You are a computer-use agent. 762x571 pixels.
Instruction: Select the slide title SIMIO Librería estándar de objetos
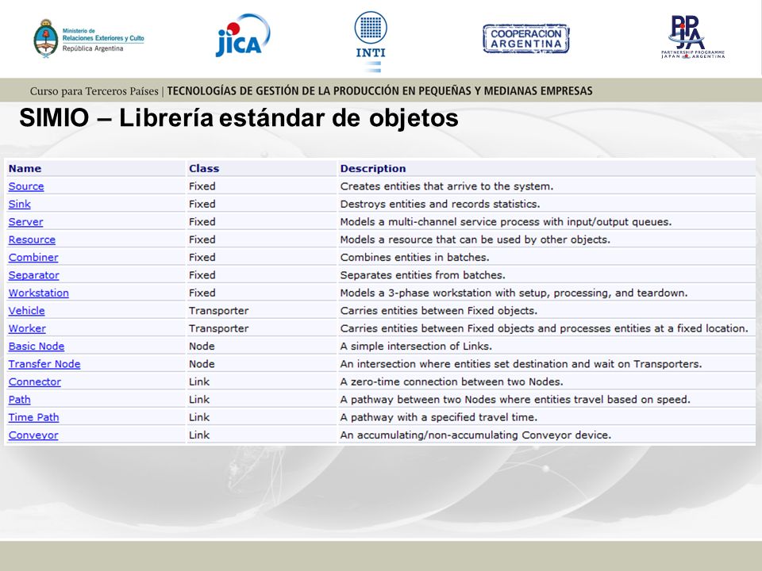point(239,118)
